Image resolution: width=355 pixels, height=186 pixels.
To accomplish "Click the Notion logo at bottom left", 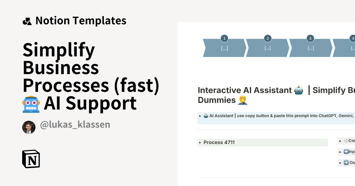I will click(x=31, y=159).
